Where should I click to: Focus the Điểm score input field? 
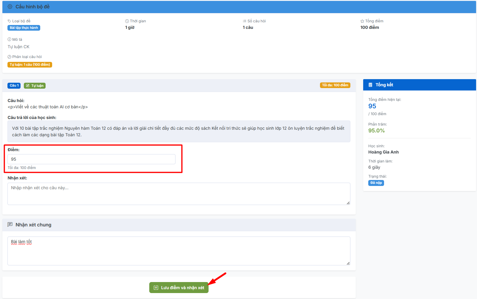pos(91,159)
